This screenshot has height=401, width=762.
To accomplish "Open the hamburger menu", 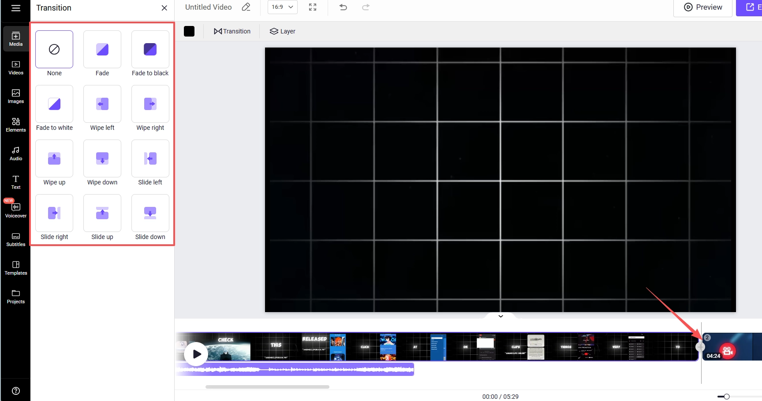I will (x=15, y=7).
